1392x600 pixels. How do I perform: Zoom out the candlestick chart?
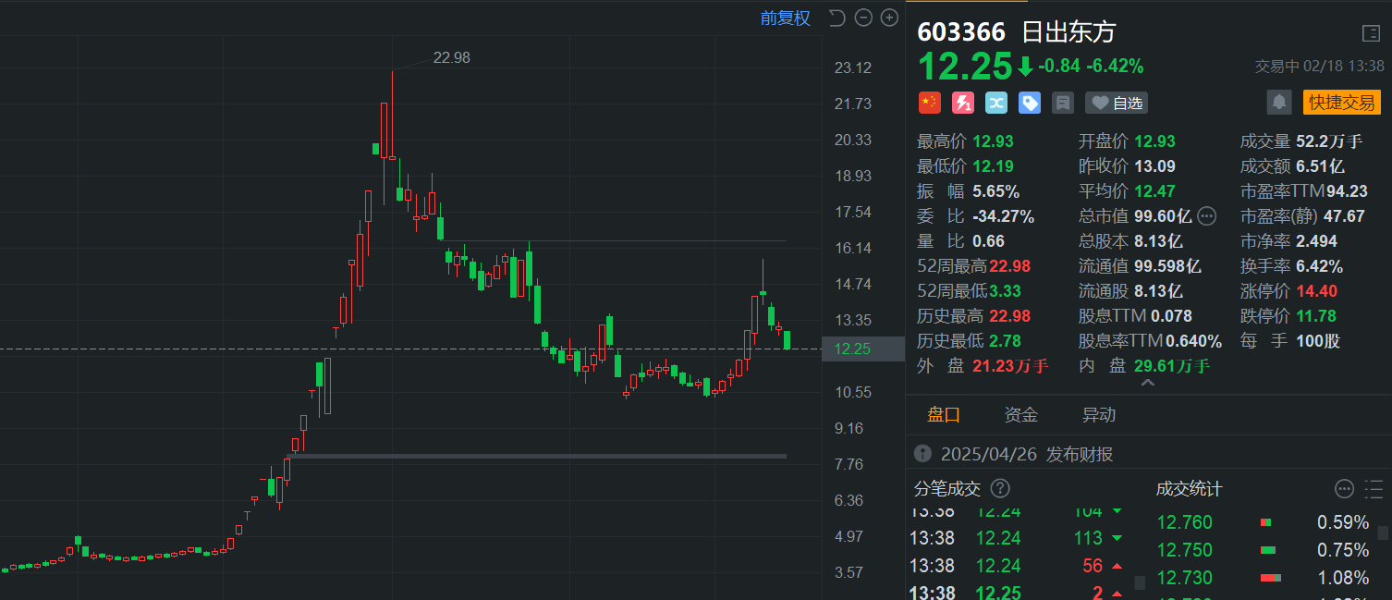pyautogui.click(x=863, y=18)
